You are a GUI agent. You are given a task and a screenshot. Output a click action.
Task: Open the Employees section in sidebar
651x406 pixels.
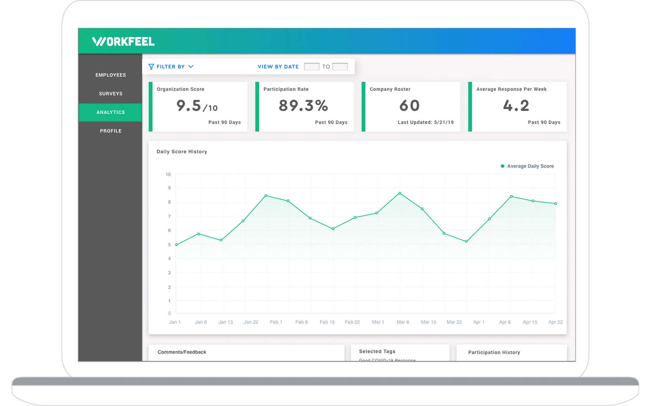(x=111, y=75)
